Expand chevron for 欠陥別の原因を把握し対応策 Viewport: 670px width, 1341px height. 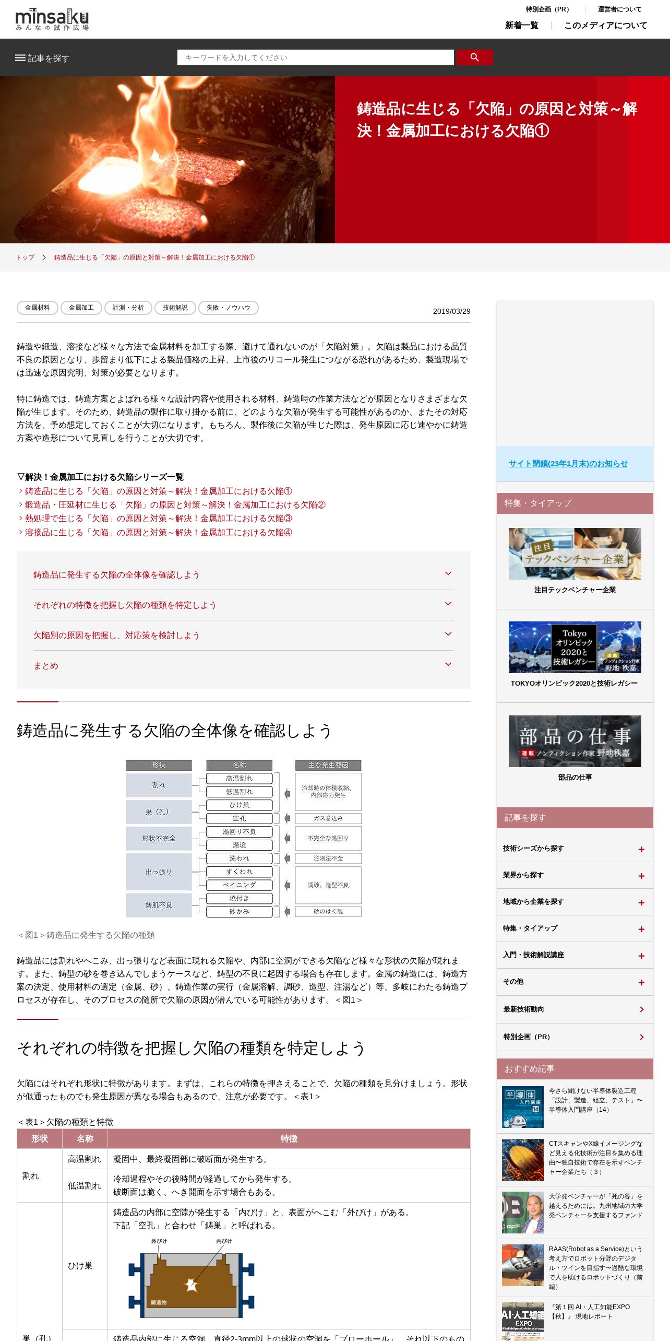pyautogui.click(x=448, y=634)
